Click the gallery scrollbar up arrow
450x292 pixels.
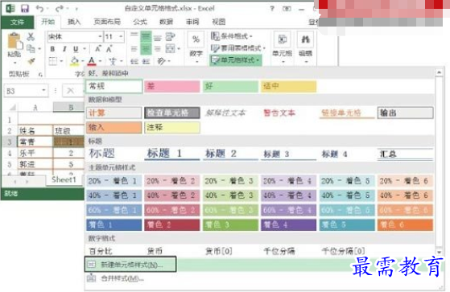click(439, 72)
